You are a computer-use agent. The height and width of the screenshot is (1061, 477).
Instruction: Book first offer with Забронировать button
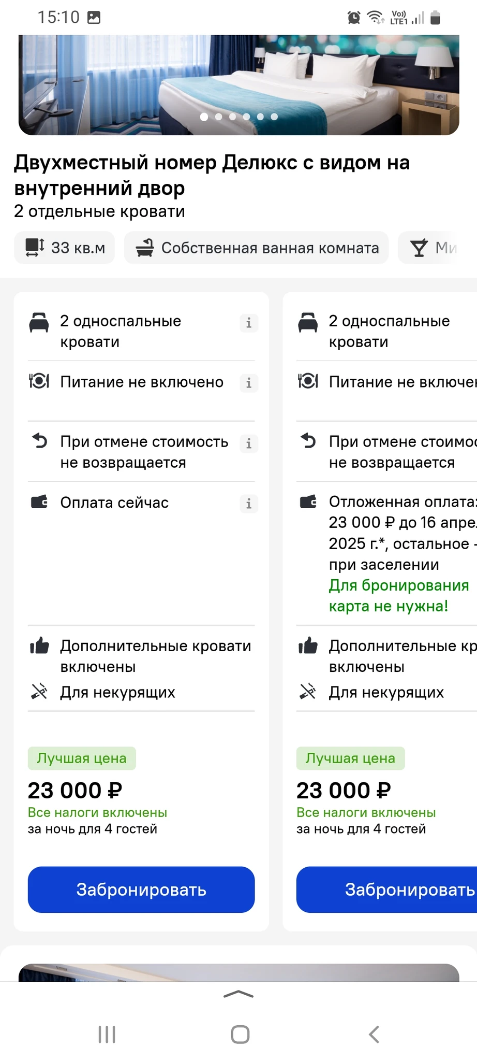click(141, 890)
